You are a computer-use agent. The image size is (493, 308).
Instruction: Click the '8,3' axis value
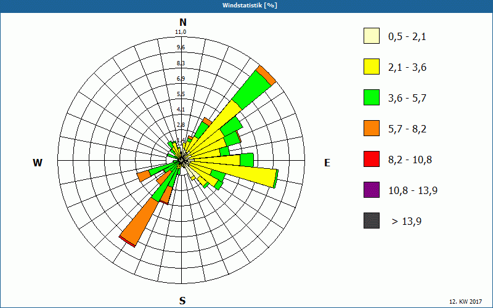click(x=181, y=63)
